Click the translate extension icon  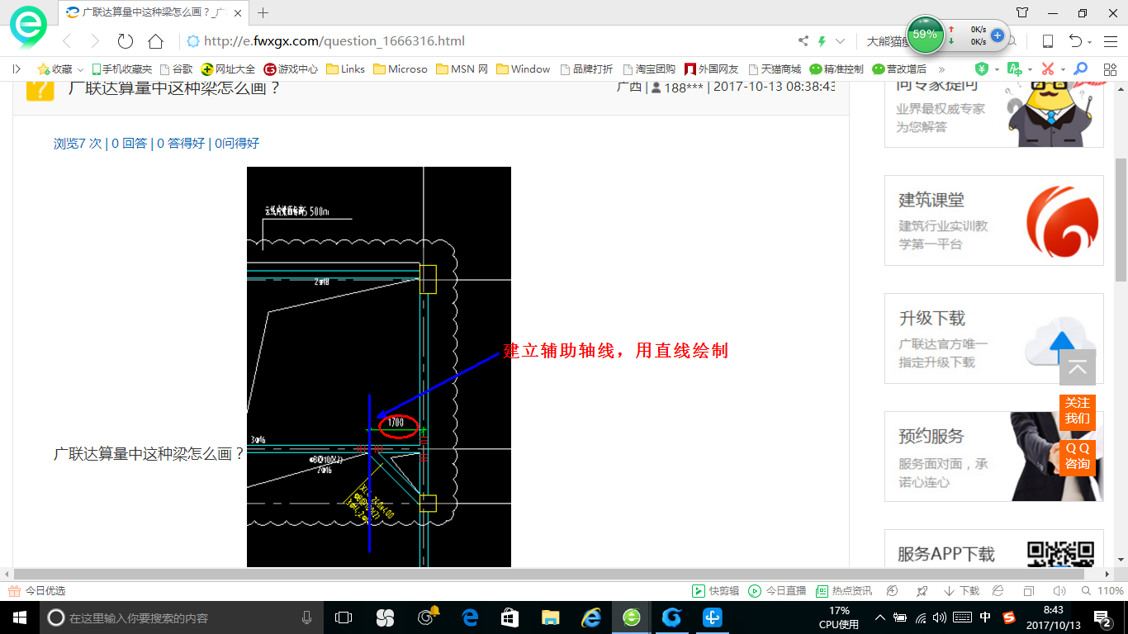1014,69
